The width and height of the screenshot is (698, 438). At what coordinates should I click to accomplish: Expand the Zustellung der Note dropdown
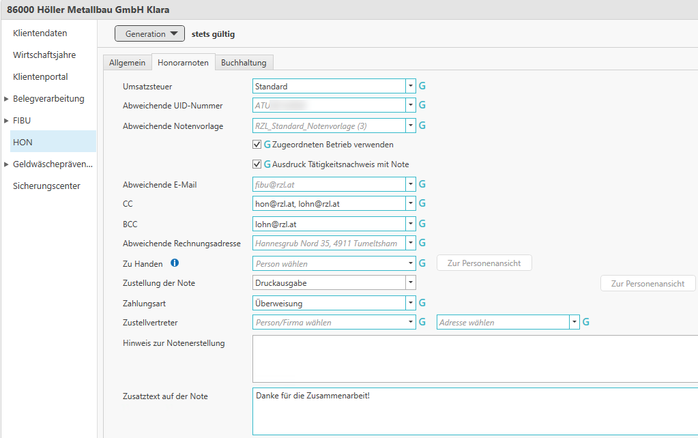(x=410, y=282)
